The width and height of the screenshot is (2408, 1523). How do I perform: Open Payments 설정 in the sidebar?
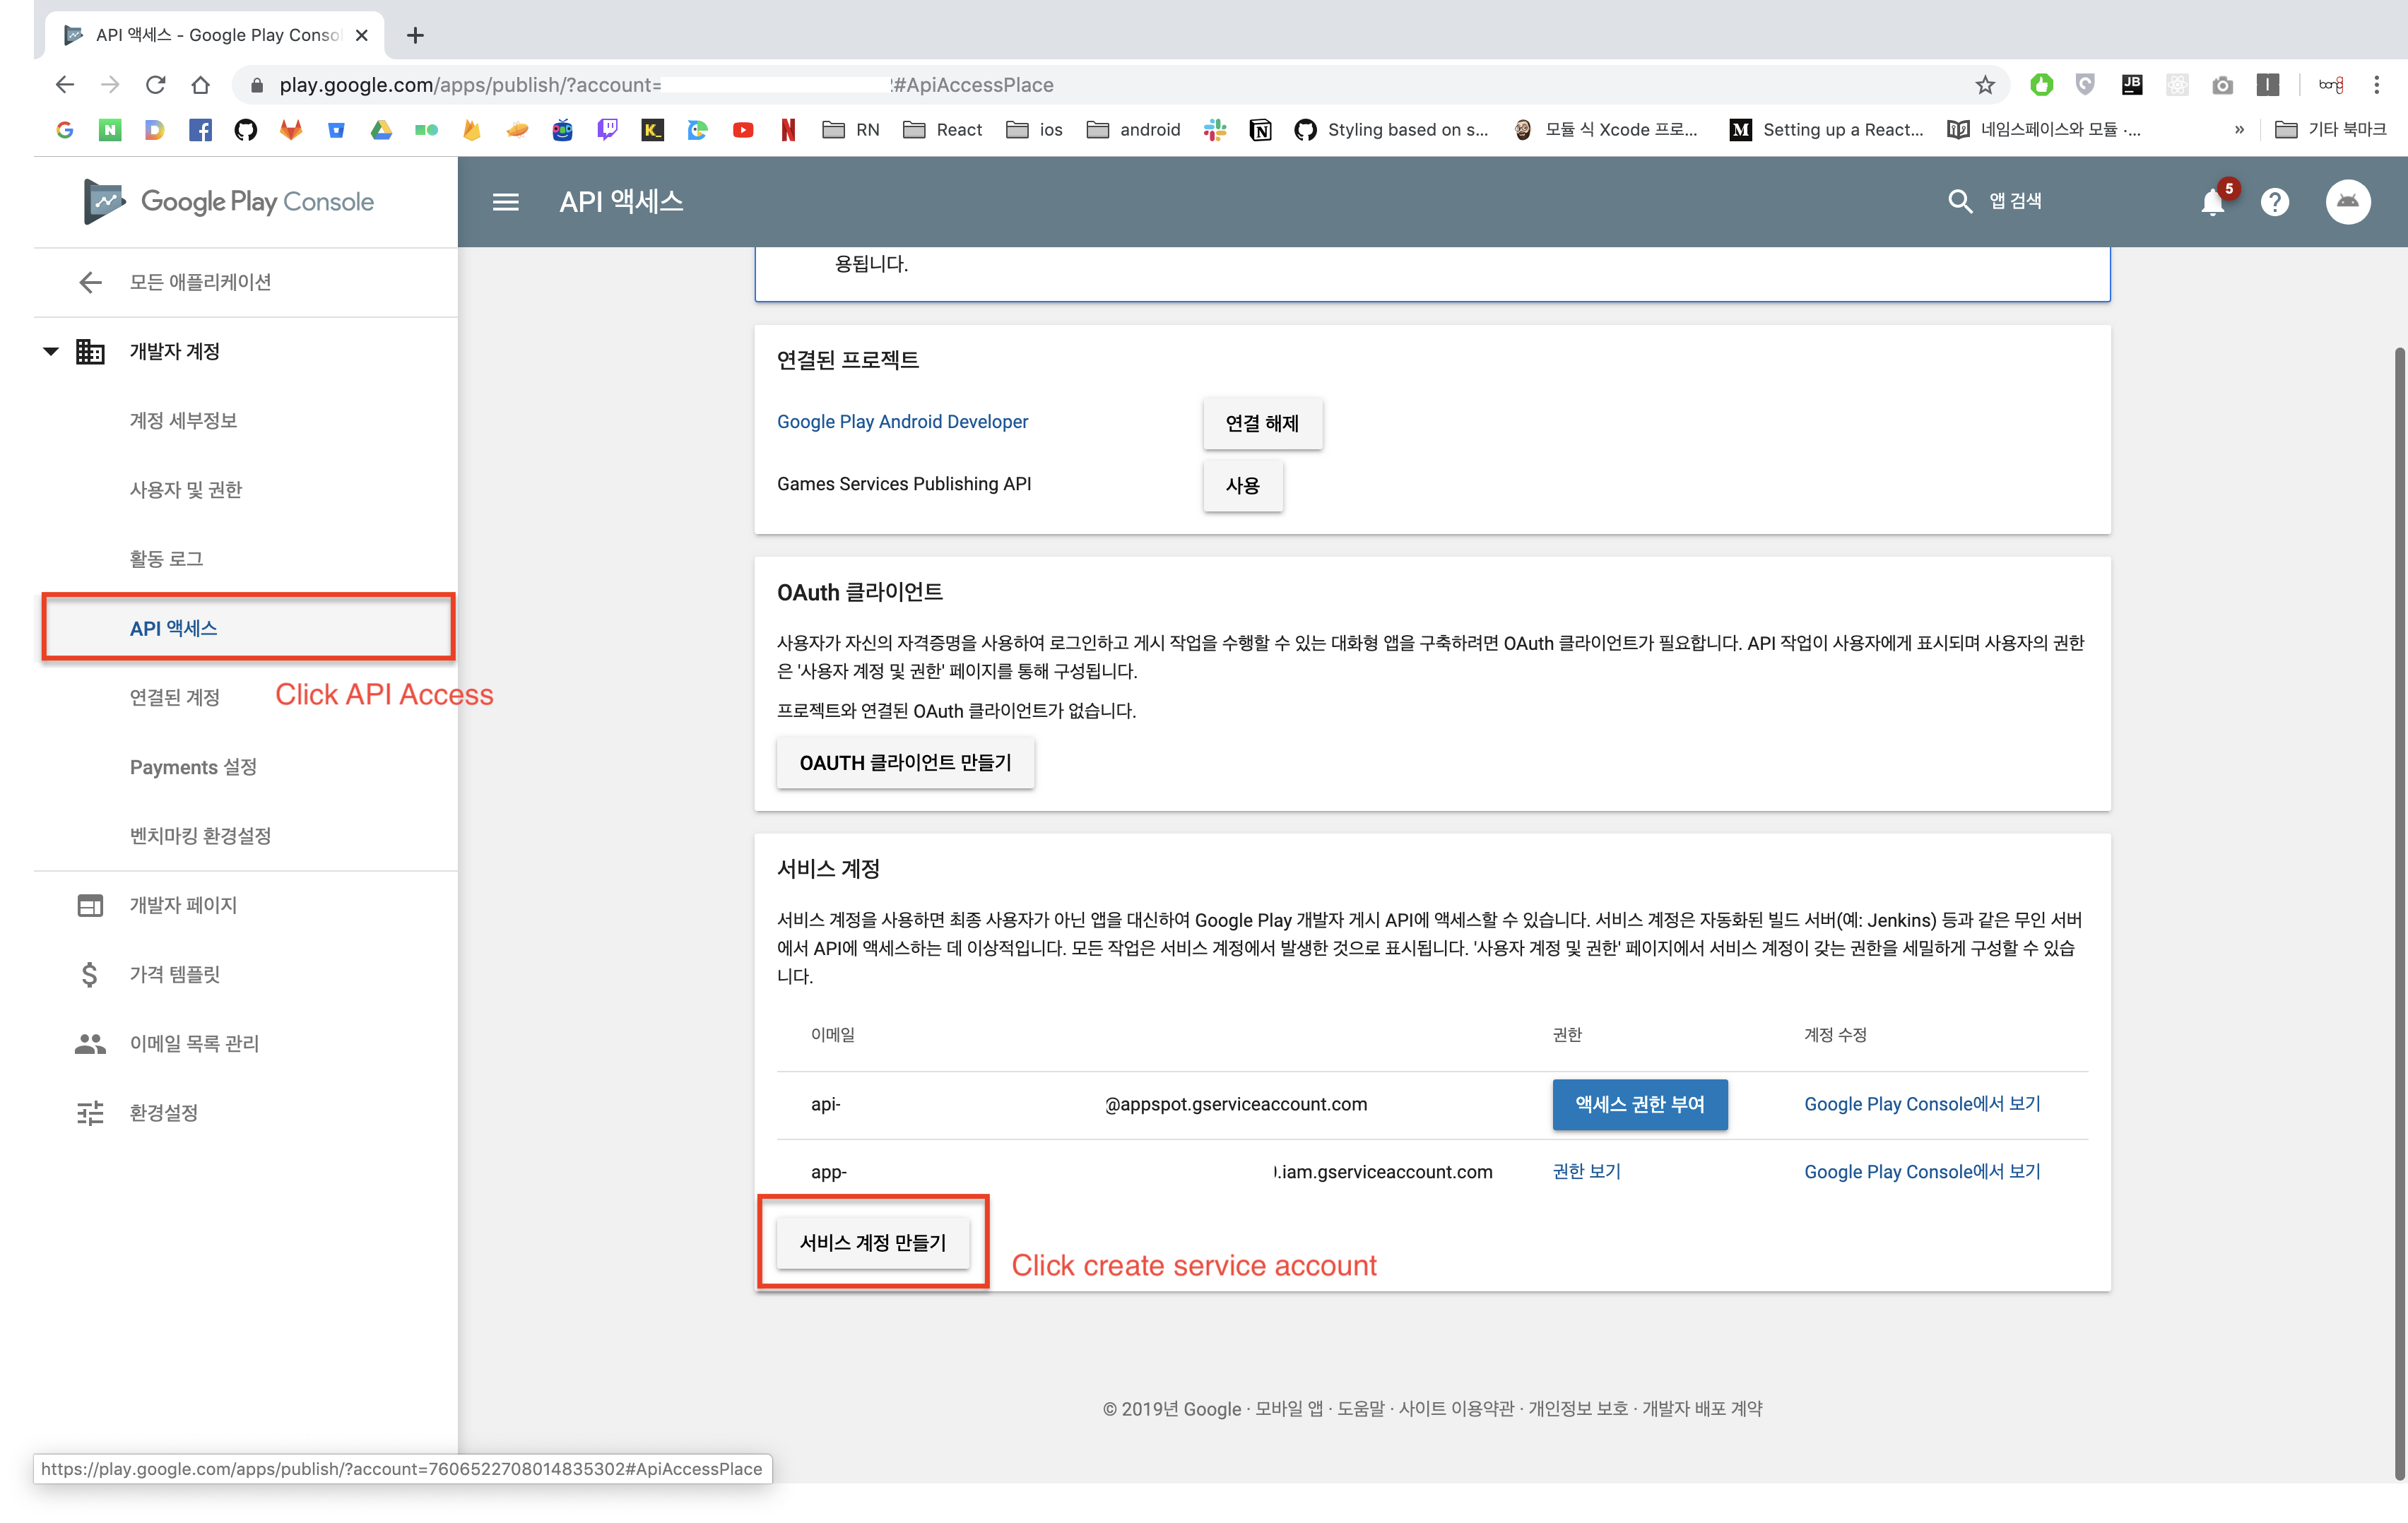click(193, 767)
